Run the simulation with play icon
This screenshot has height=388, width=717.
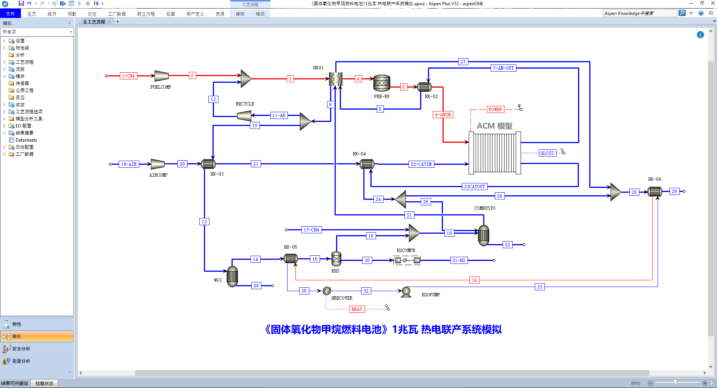(80, 3)
